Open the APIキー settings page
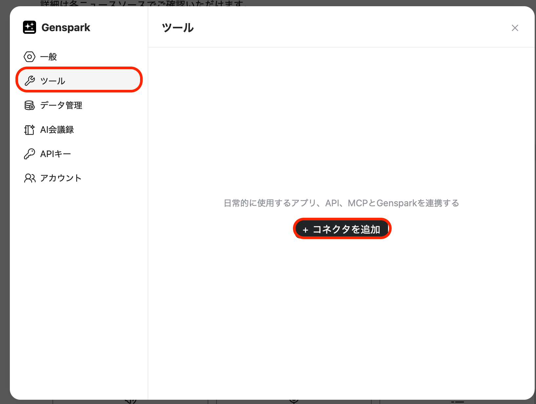Image resolution: width=536 pixels, height=404 pixels. [55, 154]
